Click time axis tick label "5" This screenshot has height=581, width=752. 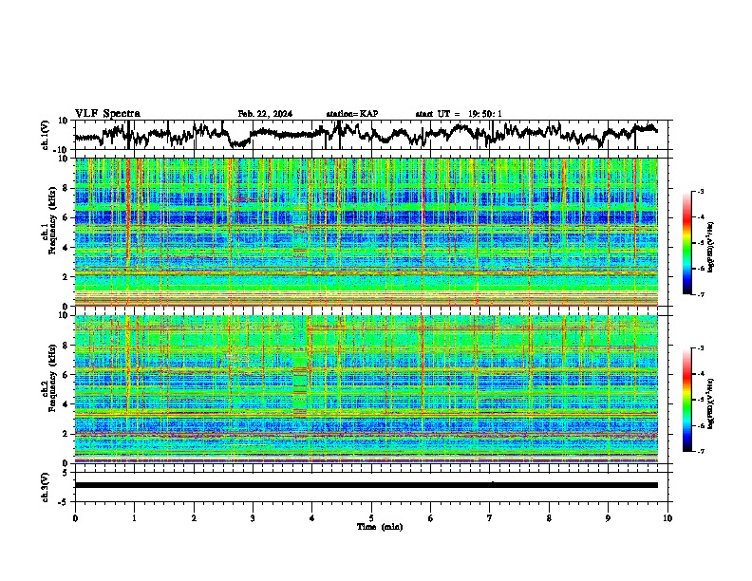pos(371,518)
